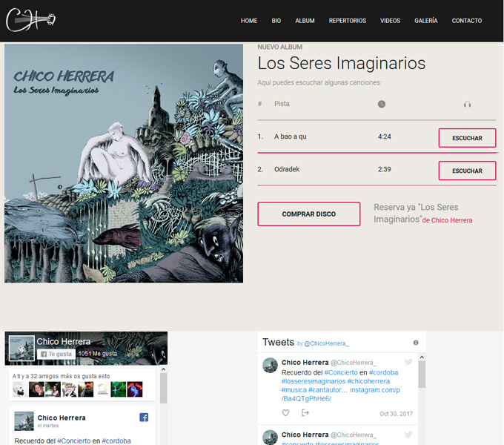
Task: Click Facebook logo icon on post
Action: 144,418
